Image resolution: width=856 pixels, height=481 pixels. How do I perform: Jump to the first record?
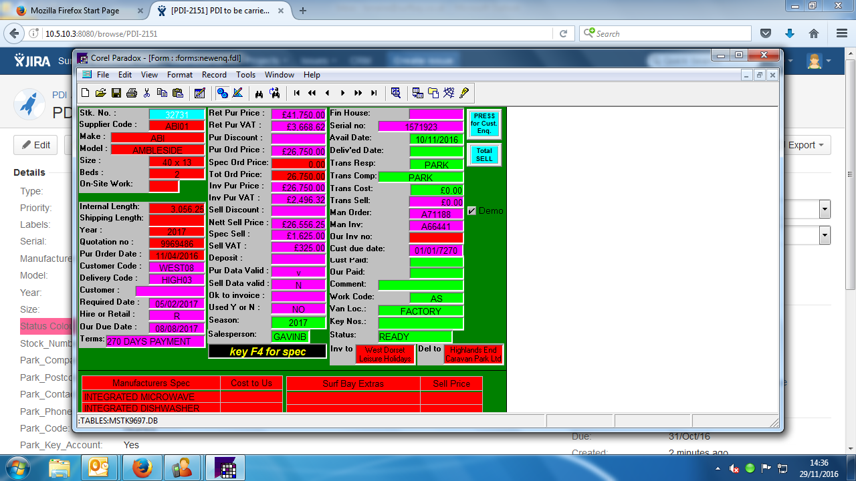[x=296, y=93]
